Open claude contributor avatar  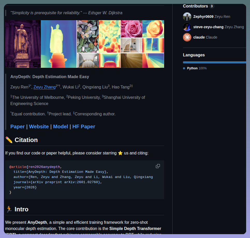(187, 37)
